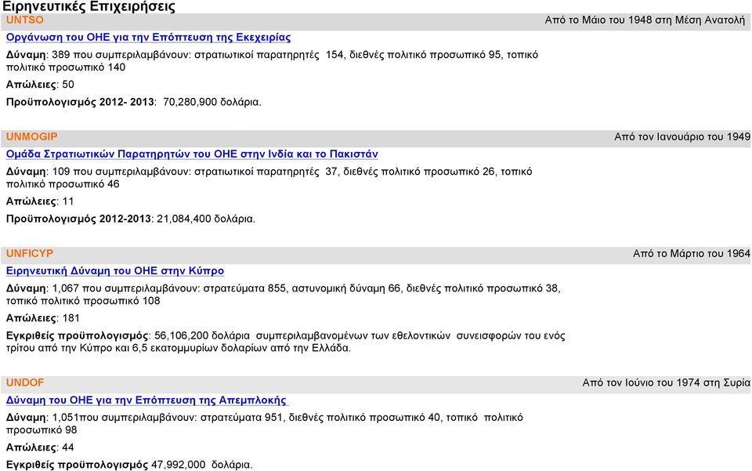Viewport: 752px width, 471px height.
Task: Click the UNTSO heading label
Action: pos(24,20)
